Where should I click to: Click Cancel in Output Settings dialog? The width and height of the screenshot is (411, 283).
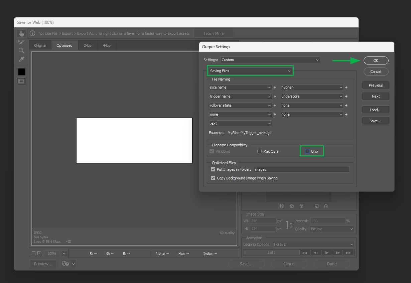[376, 72]
